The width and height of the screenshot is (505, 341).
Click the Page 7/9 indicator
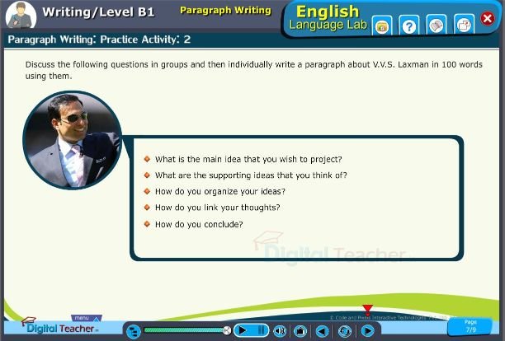(470, 326)
